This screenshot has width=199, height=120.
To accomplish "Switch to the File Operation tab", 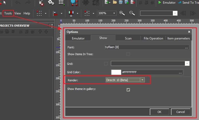I will [153, 38].
